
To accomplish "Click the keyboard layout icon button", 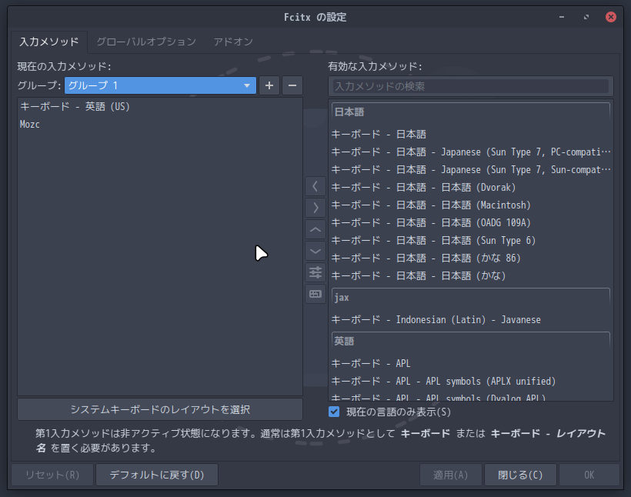I will 315,294.
